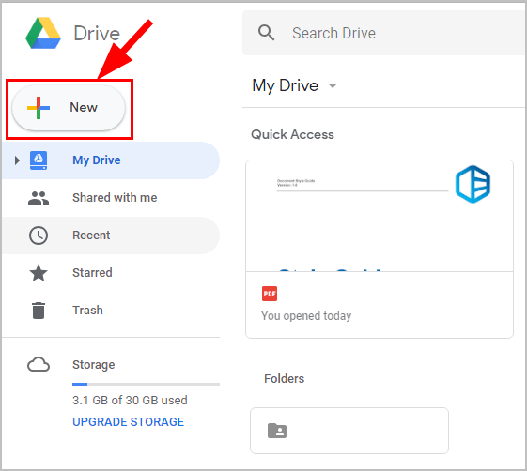Click "3.1 GB of 30 GB used" text
The image size is (527, 471).
click(x=130, y=401)
